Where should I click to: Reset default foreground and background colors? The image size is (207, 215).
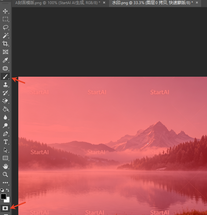tap(2, 190)
